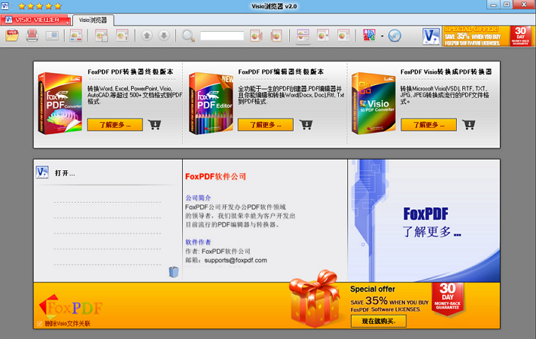Open the dropdown arrow next to the ABC icon
The height and width of the screenshot is (339, 536).
pyautogui.click(x=382, y=36)
